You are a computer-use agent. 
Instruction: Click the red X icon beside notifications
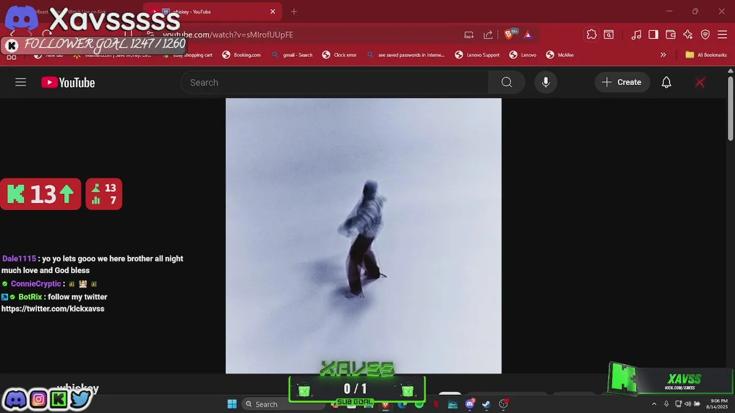700,83
